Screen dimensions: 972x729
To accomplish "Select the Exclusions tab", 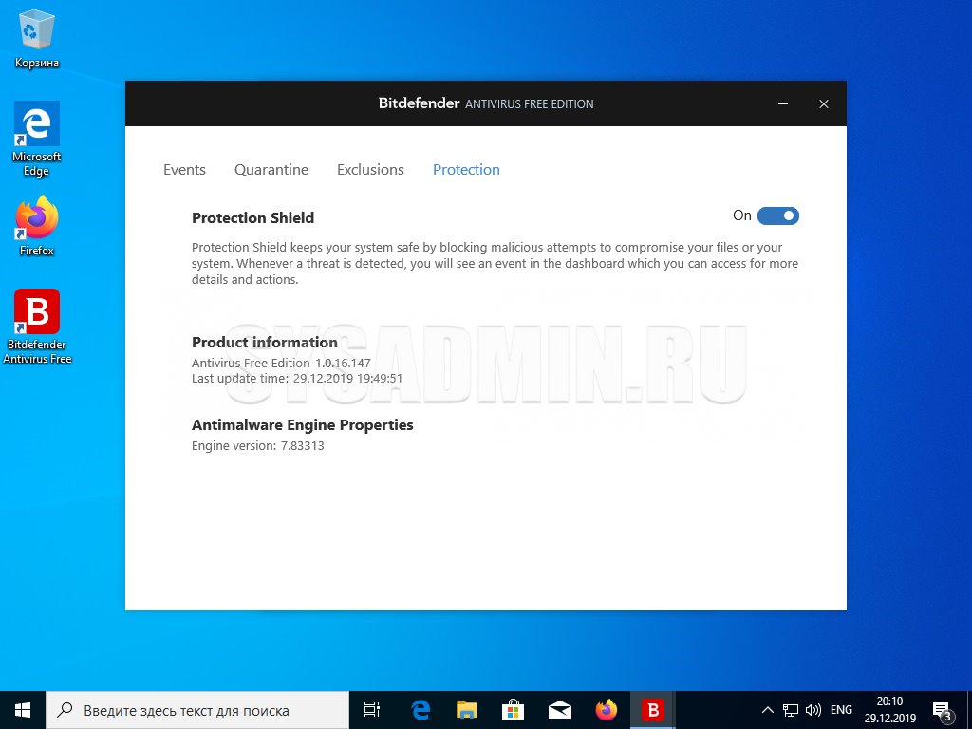I will coord(370,170).
